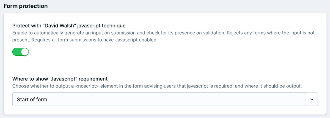Image resolution: width=330 pixels, height=118 pixels.
Task: Click the "Choose whether to output a <noscript>" help text
Action: click(x=157, y=86)
